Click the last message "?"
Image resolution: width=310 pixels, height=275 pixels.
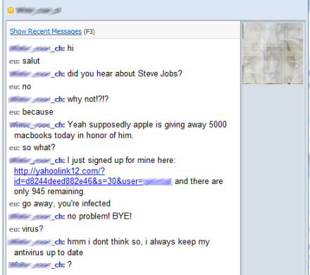tap(70, 264)
